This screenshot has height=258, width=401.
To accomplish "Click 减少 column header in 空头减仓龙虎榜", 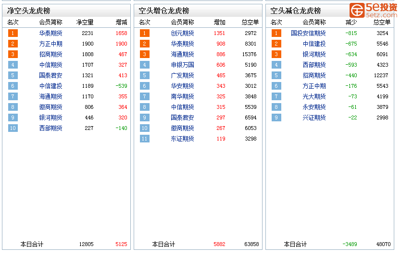I will (351, 23).
